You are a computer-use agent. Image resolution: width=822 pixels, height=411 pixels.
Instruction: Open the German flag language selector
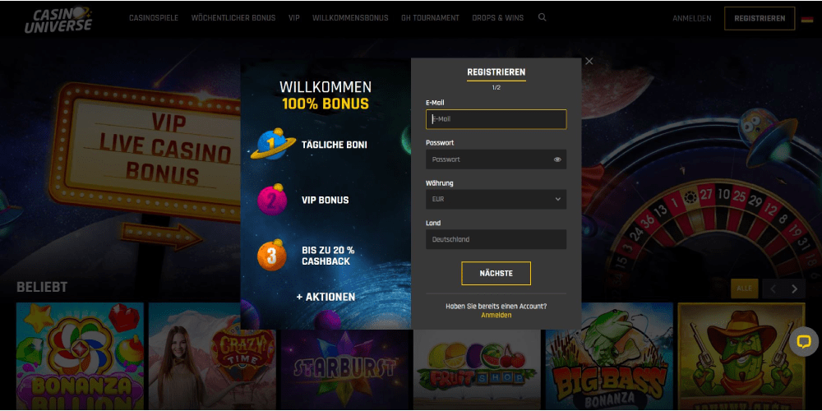807,19
